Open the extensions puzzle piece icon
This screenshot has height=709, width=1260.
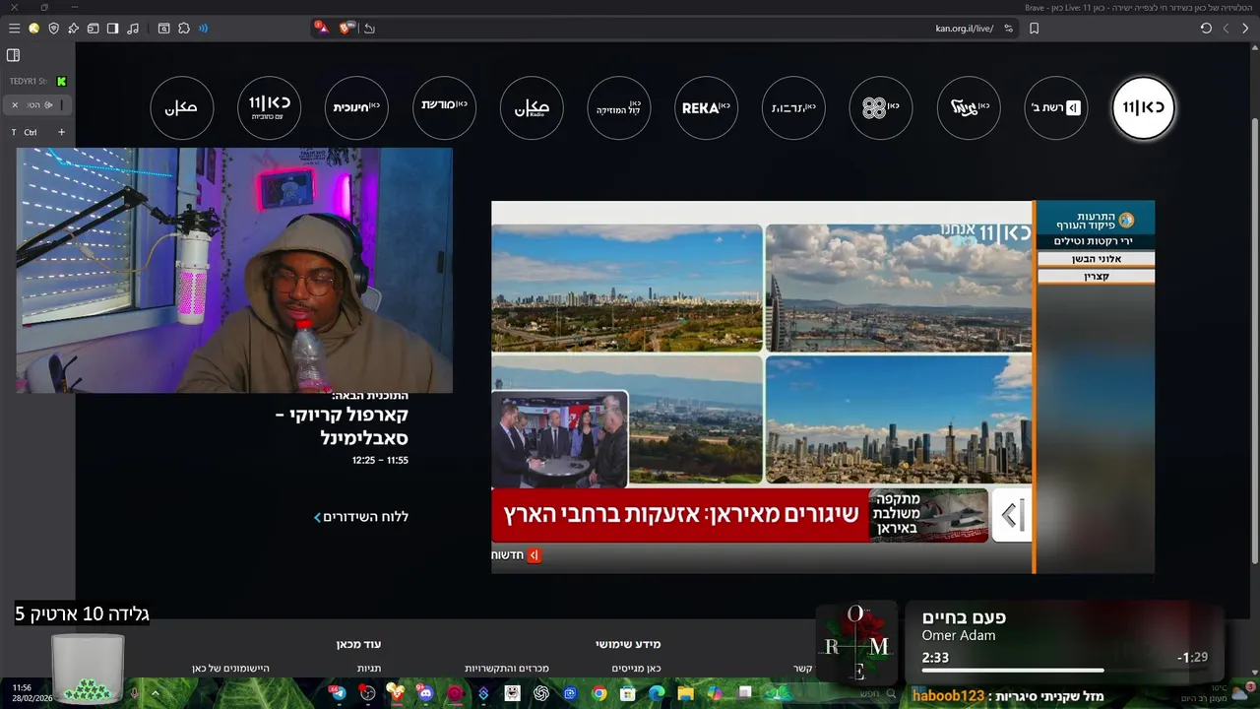coord(183,29)
